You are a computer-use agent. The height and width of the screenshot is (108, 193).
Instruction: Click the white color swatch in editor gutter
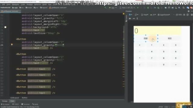coord(5,27)
